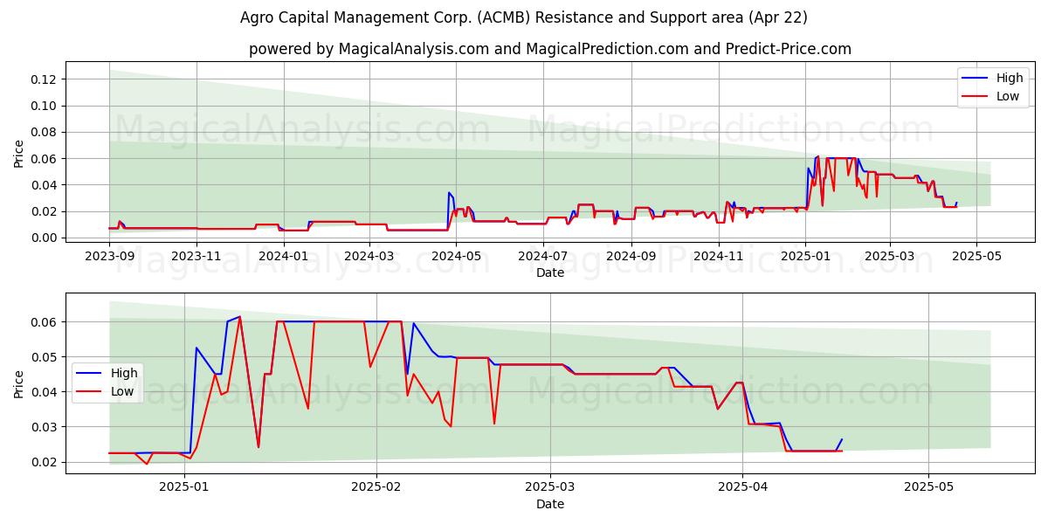The height and width of the screenshot is (524, 1048).
Task: Click the 2024-03 tick label
Action: pyautogui.click(x=369, y=256)
